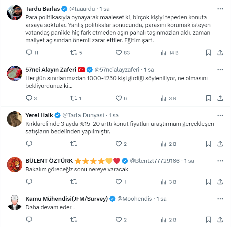The height and width of the screenshot is (227, 231).
Task: Click 57nci Alayın Zaferi profile avatar
Action: [15, 73]
